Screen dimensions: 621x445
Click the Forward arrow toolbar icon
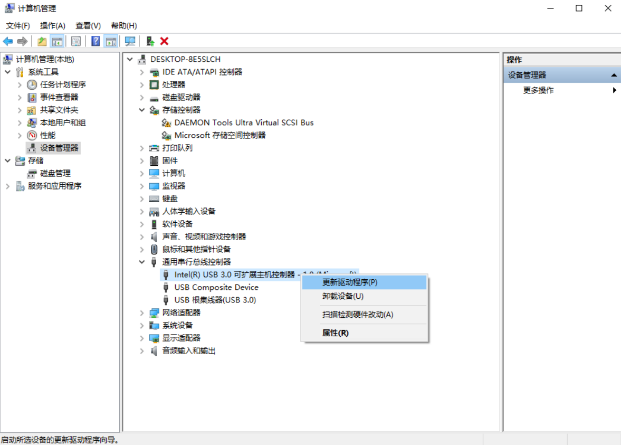pyautogui.click(x=23, y=41)
